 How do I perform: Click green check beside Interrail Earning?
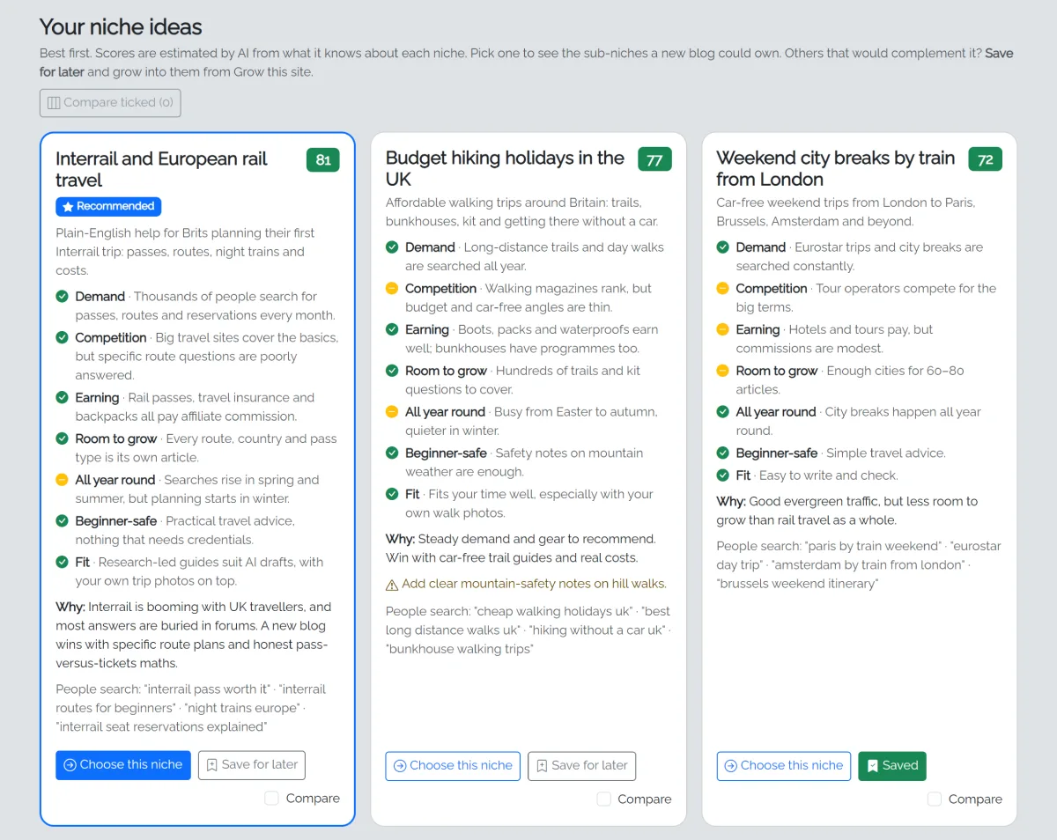coord(62,397)
